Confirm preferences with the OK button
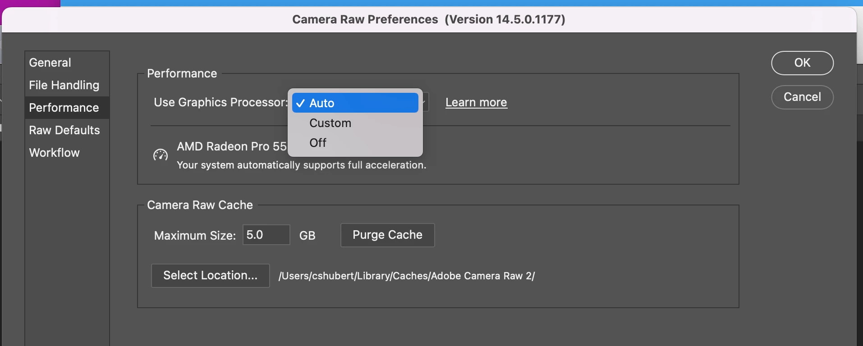Screen dimensions: 863x346 pyautogui.click(x=802, y=63)
